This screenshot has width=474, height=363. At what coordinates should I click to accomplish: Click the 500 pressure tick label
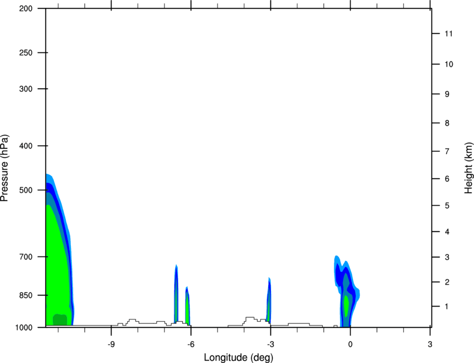[x=26, y=190]
